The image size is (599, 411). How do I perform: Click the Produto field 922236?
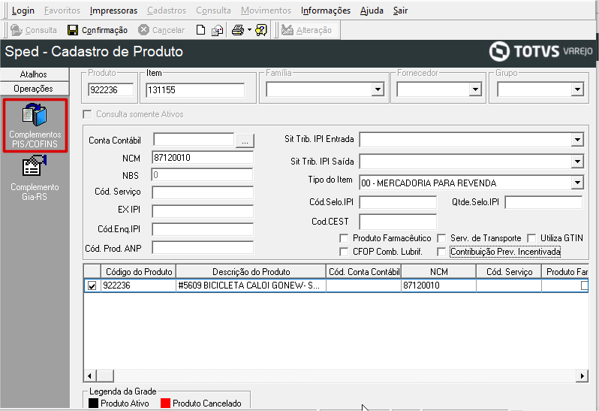coord(111,90)
